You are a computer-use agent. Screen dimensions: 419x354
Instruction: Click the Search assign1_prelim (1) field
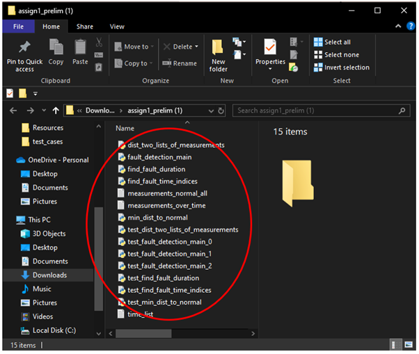321,111
